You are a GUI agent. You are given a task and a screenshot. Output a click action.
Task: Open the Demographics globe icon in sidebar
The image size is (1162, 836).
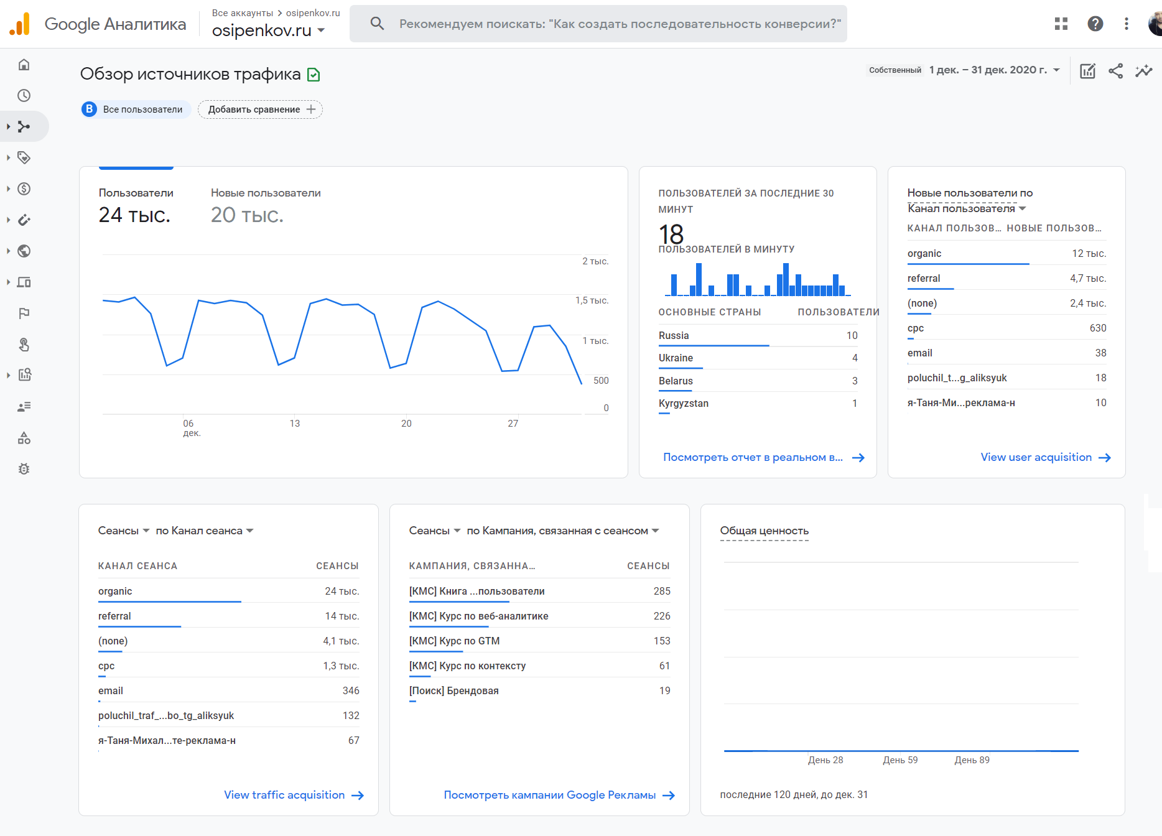coord(24,251)
